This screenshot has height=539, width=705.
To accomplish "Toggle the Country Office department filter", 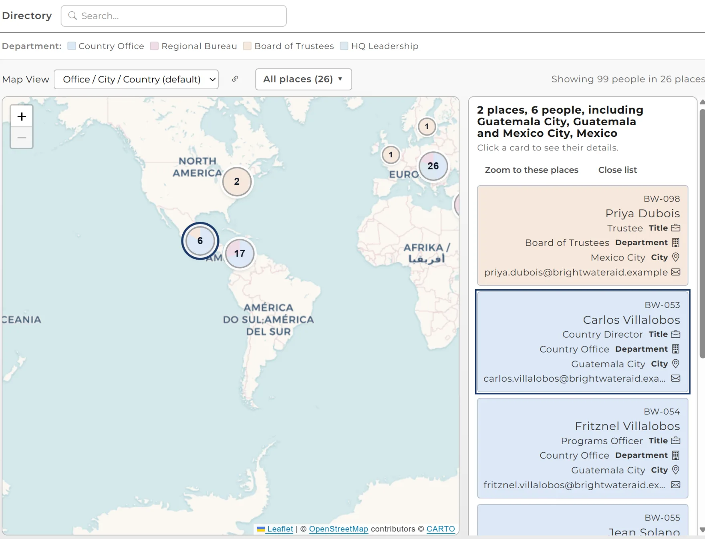I will 106,46.
